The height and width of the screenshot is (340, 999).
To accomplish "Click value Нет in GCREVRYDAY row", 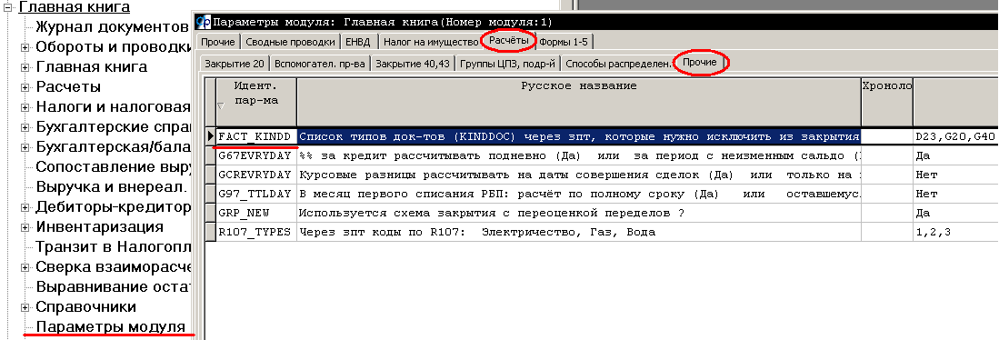I will coord(955,175).
